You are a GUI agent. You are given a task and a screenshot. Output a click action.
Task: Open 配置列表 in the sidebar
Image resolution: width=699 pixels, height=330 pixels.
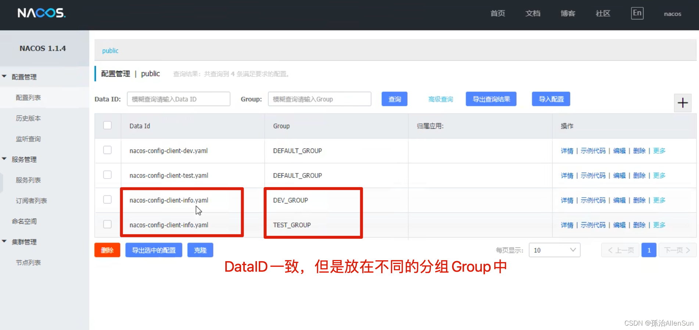(x=28, y=98)
